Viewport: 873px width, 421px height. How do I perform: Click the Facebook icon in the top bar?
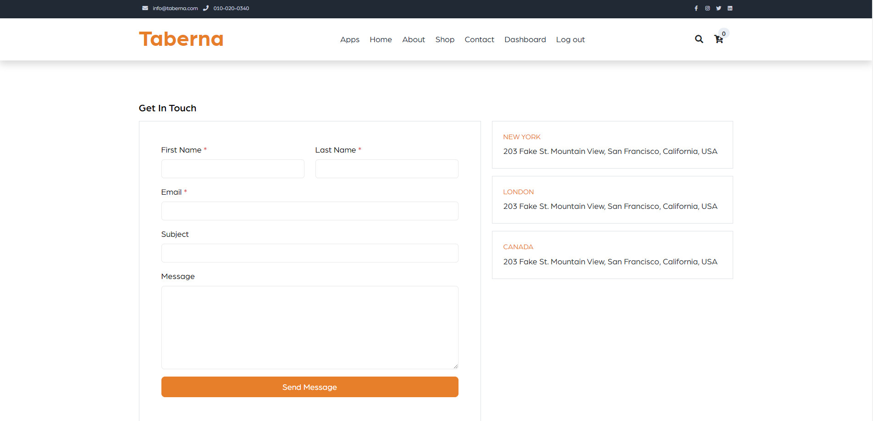click(x=696, y=8)
